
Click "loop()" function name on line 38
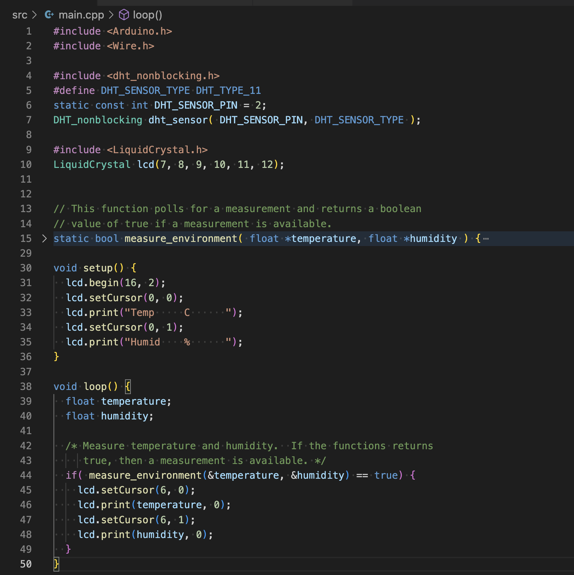(x=101, y=387)
